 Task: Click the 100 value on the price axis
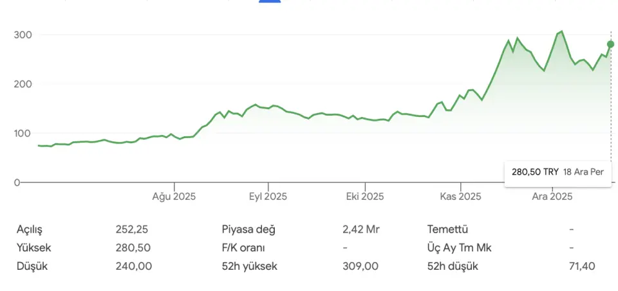pyautogui.click(x=23, y=134)
